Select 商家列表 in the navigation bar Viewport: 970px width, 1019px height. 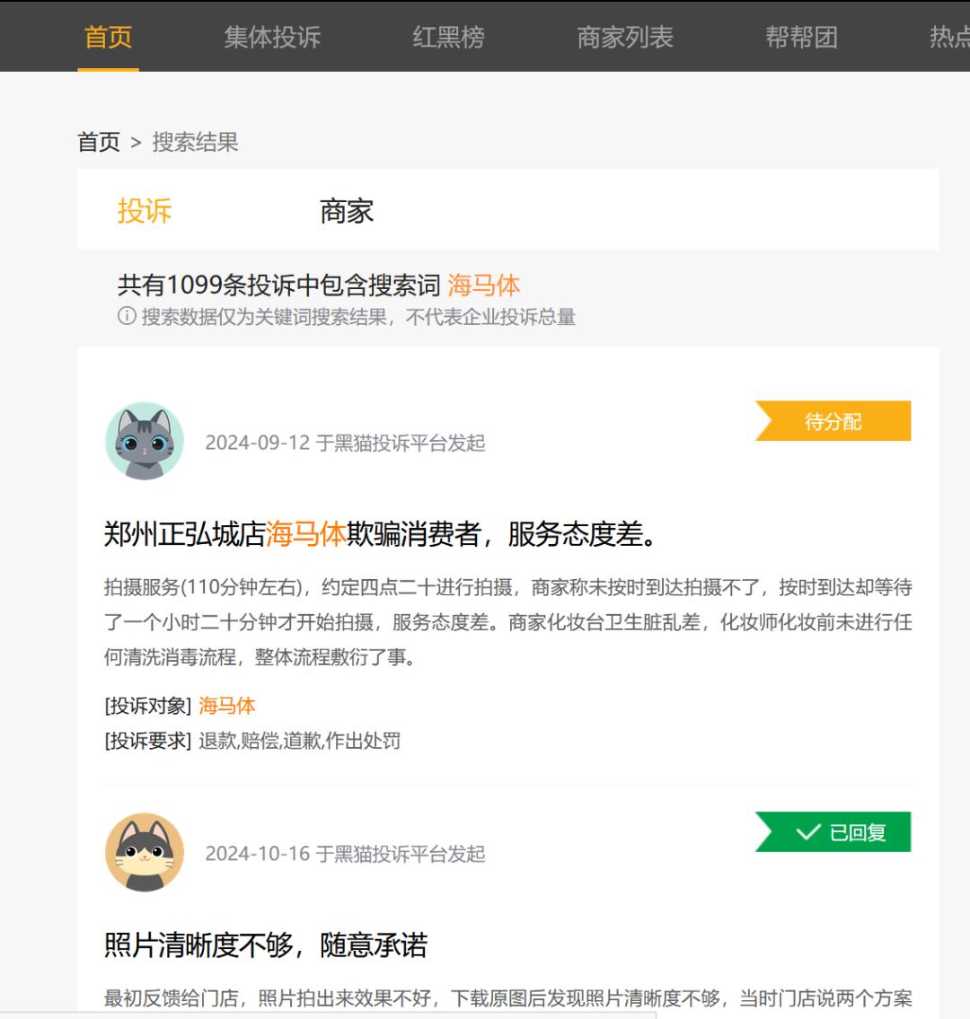click(x=625, y=37)
